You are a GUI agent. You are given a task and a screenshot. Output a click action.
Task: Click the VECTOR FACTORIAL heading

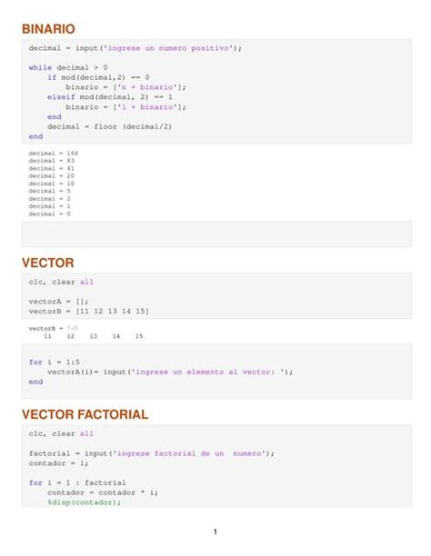click(x=85, y=414)
